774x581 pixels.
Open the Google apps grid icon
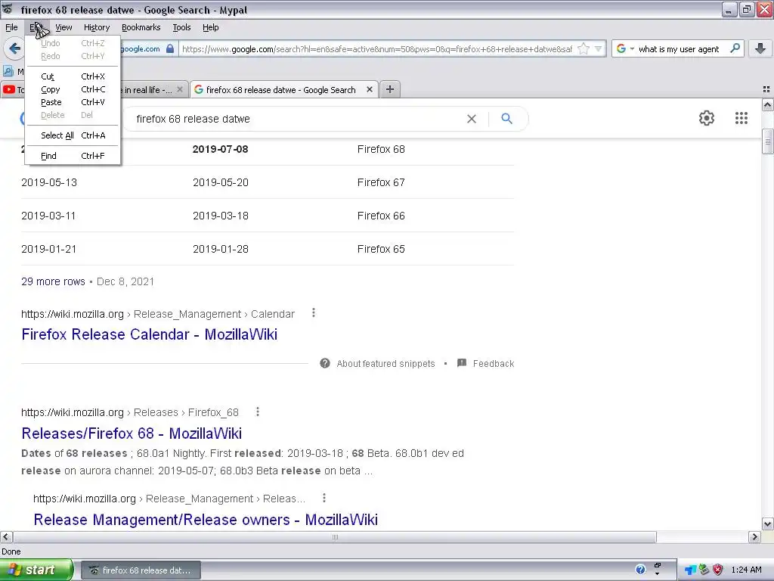(741, 118)
